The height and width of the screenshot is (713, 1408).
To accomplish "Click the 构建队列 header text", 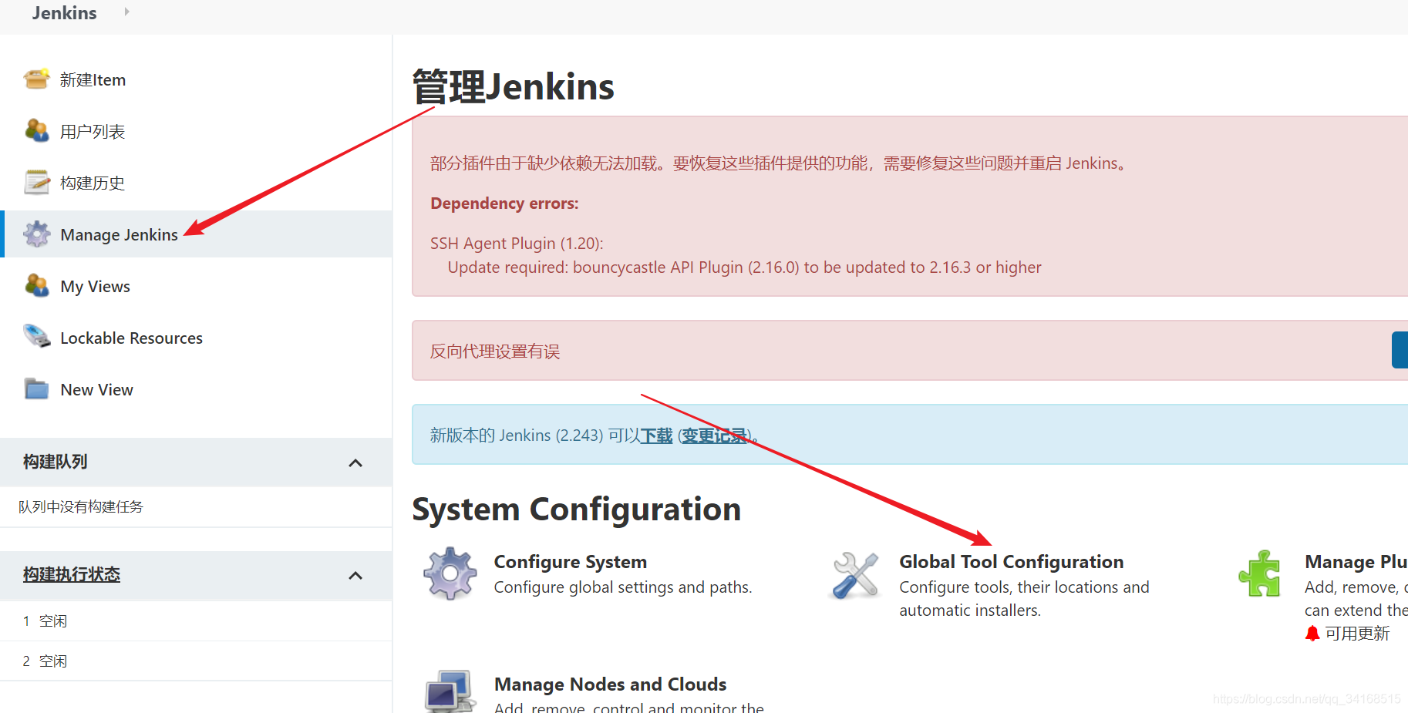I will (x=56, y=462).
